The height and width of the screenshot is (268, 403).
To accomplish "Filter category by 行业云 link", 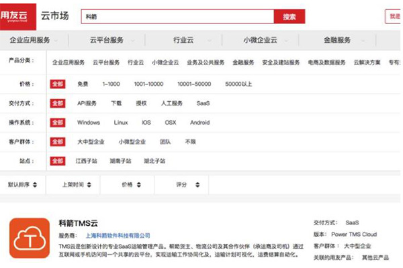I will point(136,62).
